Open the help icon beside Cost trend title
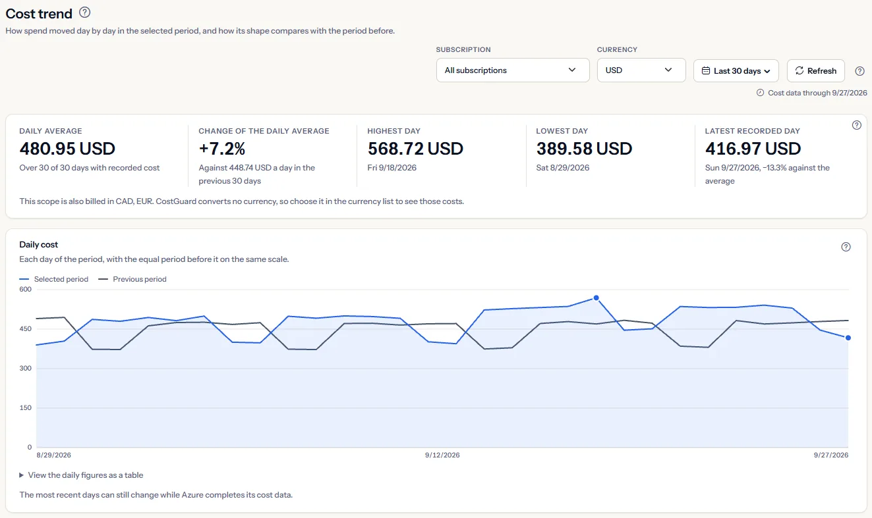872x518 pixels. (x=84, y=13)
